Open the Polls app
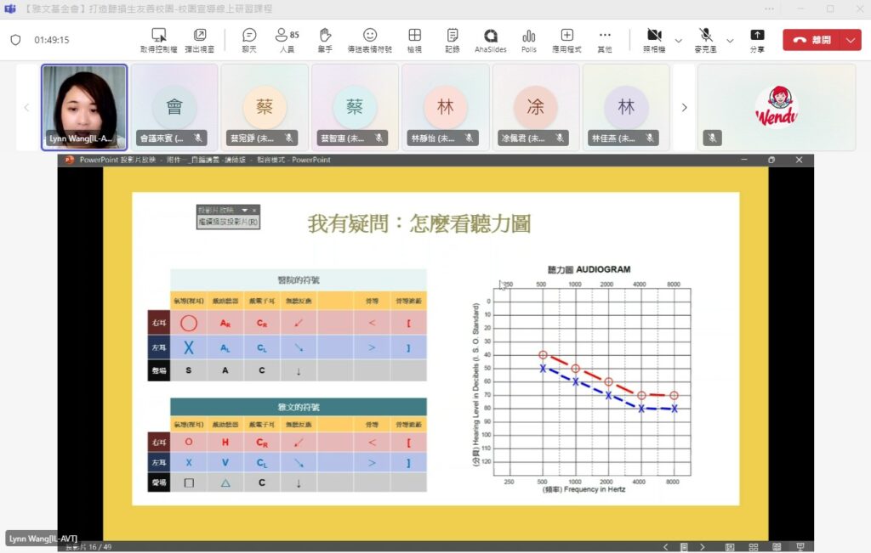The height and width of the screenshot is (553, 871). (529, 39)
